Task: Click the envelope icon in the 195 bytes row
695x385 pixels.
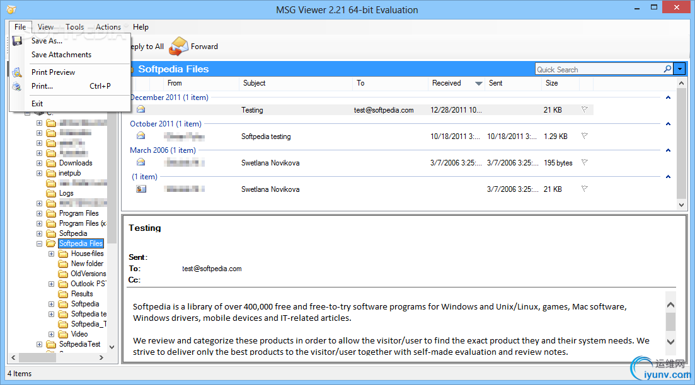Action: click(141, 162)
